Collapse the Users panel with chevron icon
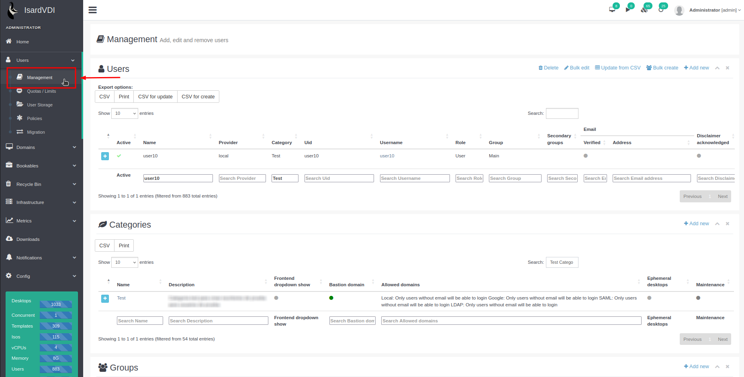 tap(717, 68)
